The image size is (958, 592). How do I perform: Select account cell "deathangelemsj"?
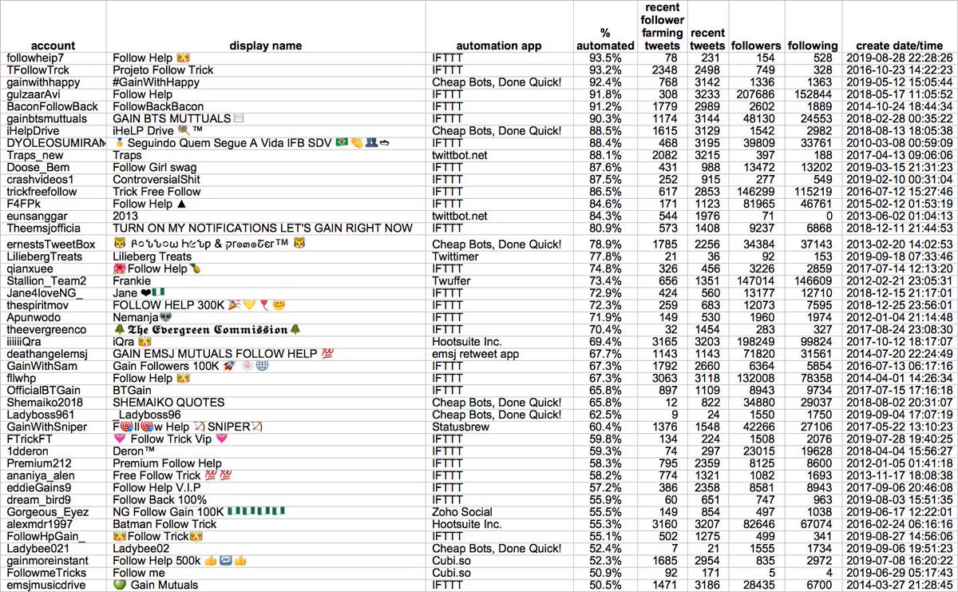[47, 353]
